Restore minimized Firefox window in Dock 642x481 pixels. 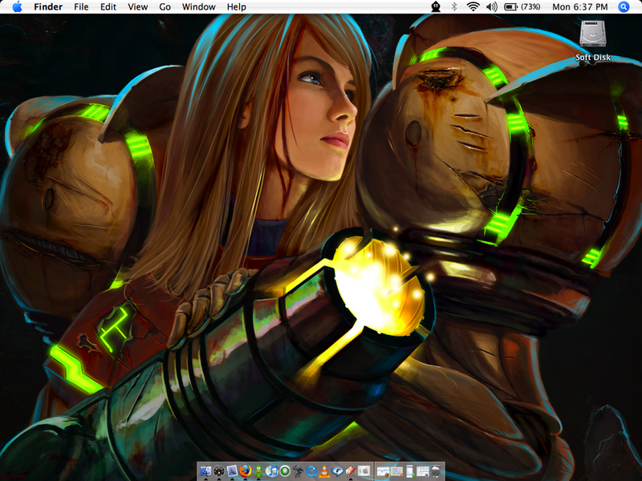(384, 471)
